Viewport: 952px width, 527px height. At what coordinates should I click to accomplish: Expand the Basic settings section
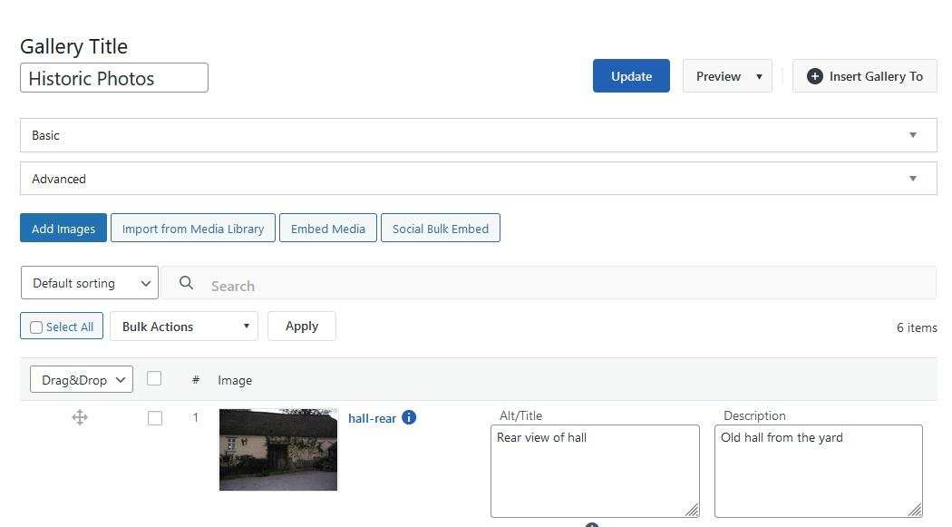(x=478, y=135)
